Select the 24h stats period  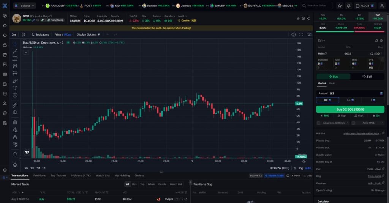click(378, 17)
